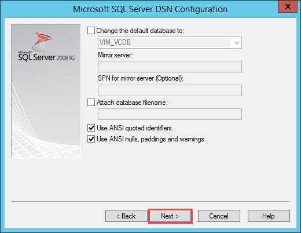Screen dimensions: 301x233
Task: Go to previous step with Back button
Action: (x=126, y=216)
